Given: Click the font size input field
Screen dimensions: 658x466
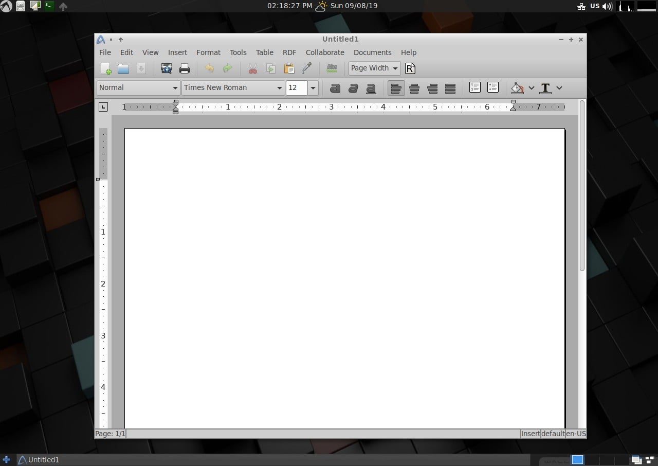Looking at the screenshot, I should (x=297, y=88).
